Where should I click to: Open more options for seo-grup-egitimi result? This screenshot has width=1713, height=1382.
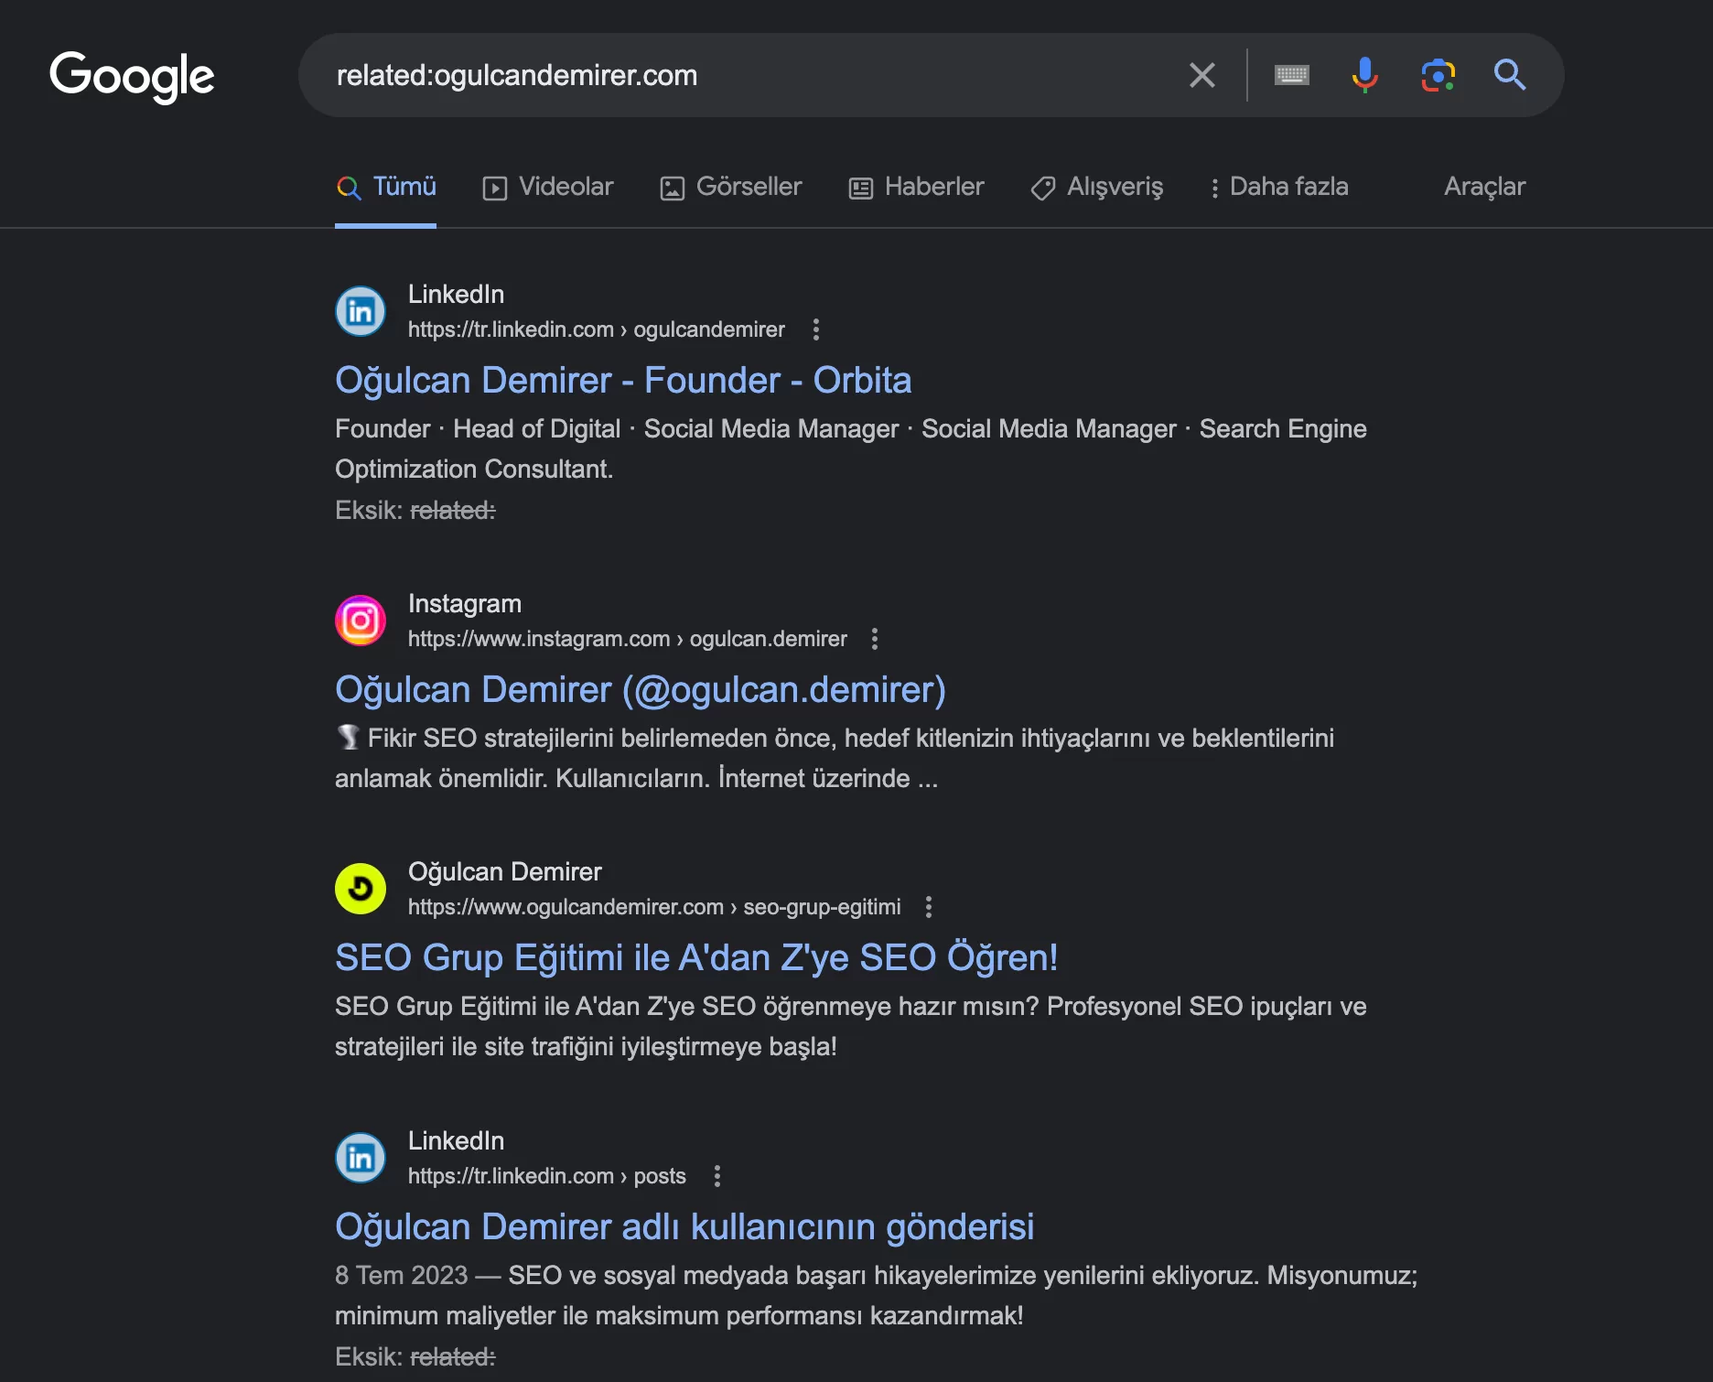point(929,907)
